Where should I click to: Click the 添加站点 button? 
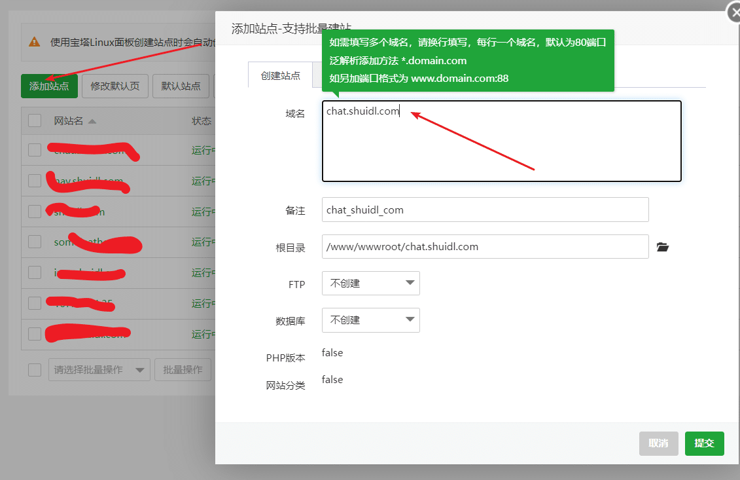(49, 86)
